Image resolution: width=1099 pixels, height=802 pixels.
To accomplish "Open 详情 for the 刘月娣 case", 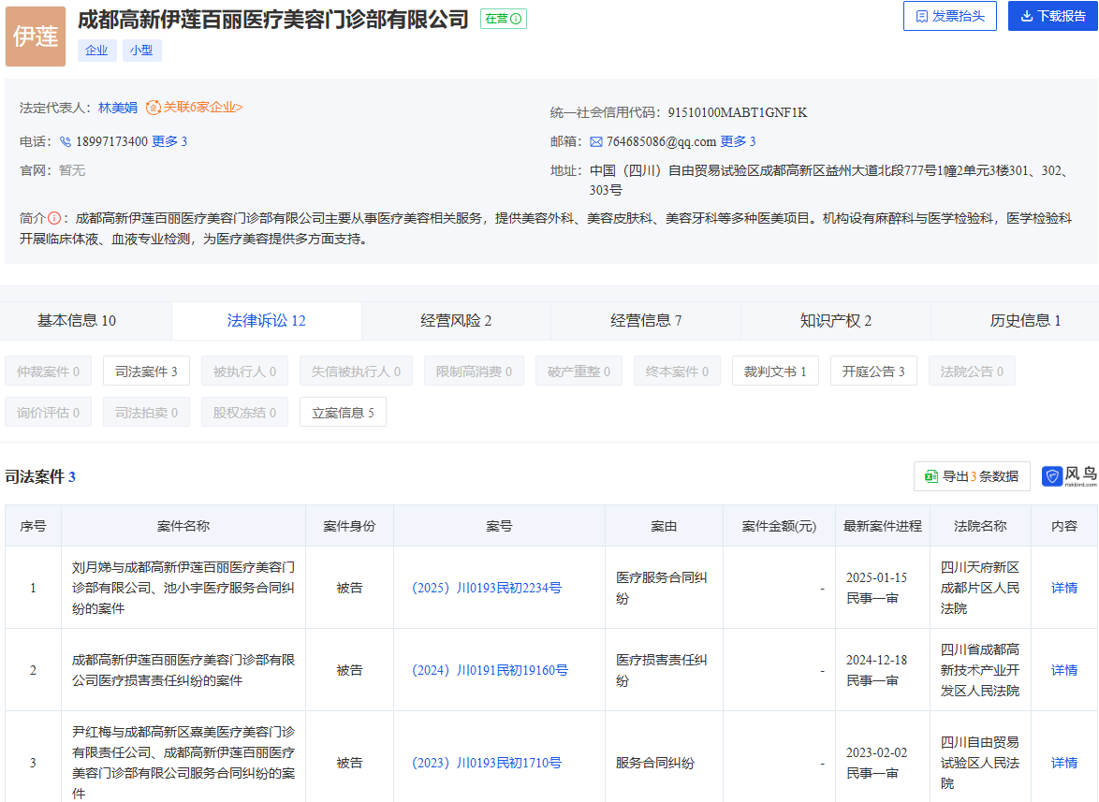I will click(1065, 587).
